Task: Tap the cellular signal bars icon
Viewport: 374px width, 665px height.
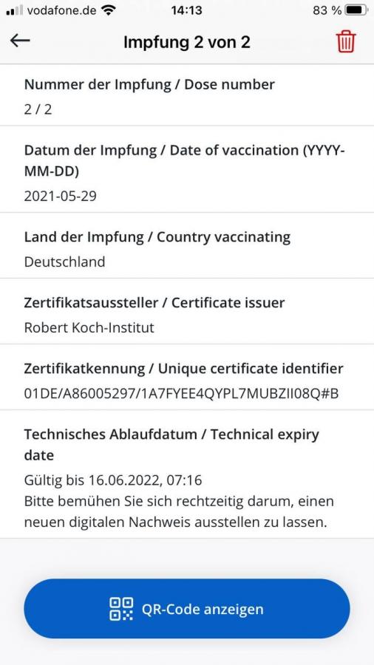Action: pos(15,10)
